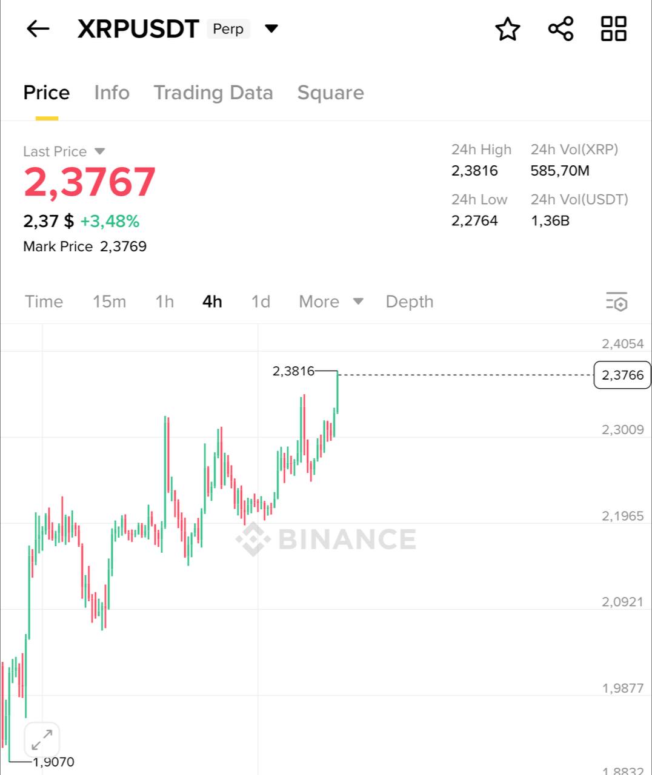Switch to the Info tab
The width and height of the screenshot is (652, 775).
[111, 93]
